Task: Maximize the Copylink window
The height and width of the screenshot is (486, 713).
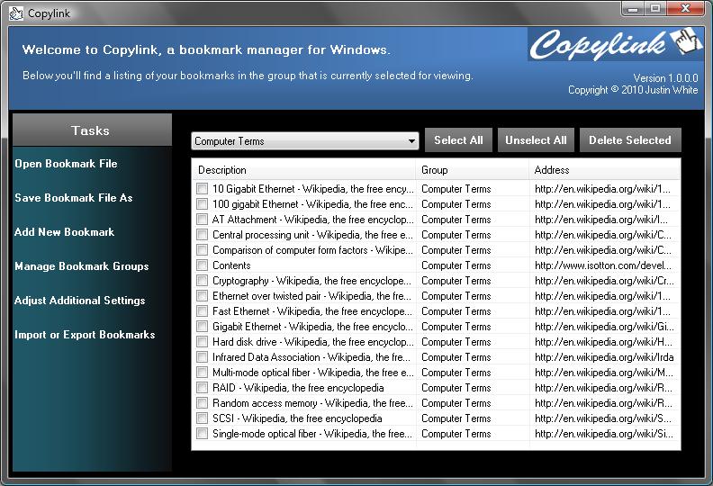Action: pyautogui.click(x=655, y=8)
